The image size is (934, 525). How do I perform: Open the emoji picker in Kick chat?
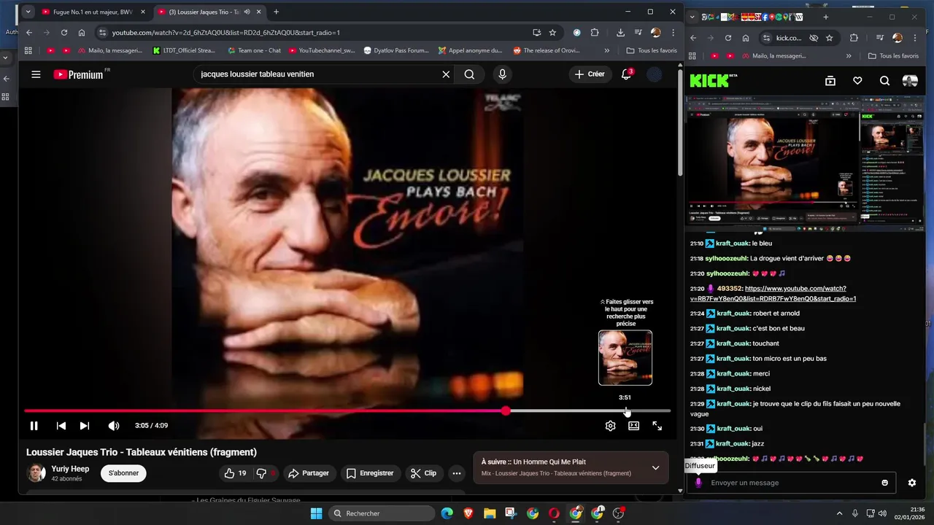click(885, 483)
